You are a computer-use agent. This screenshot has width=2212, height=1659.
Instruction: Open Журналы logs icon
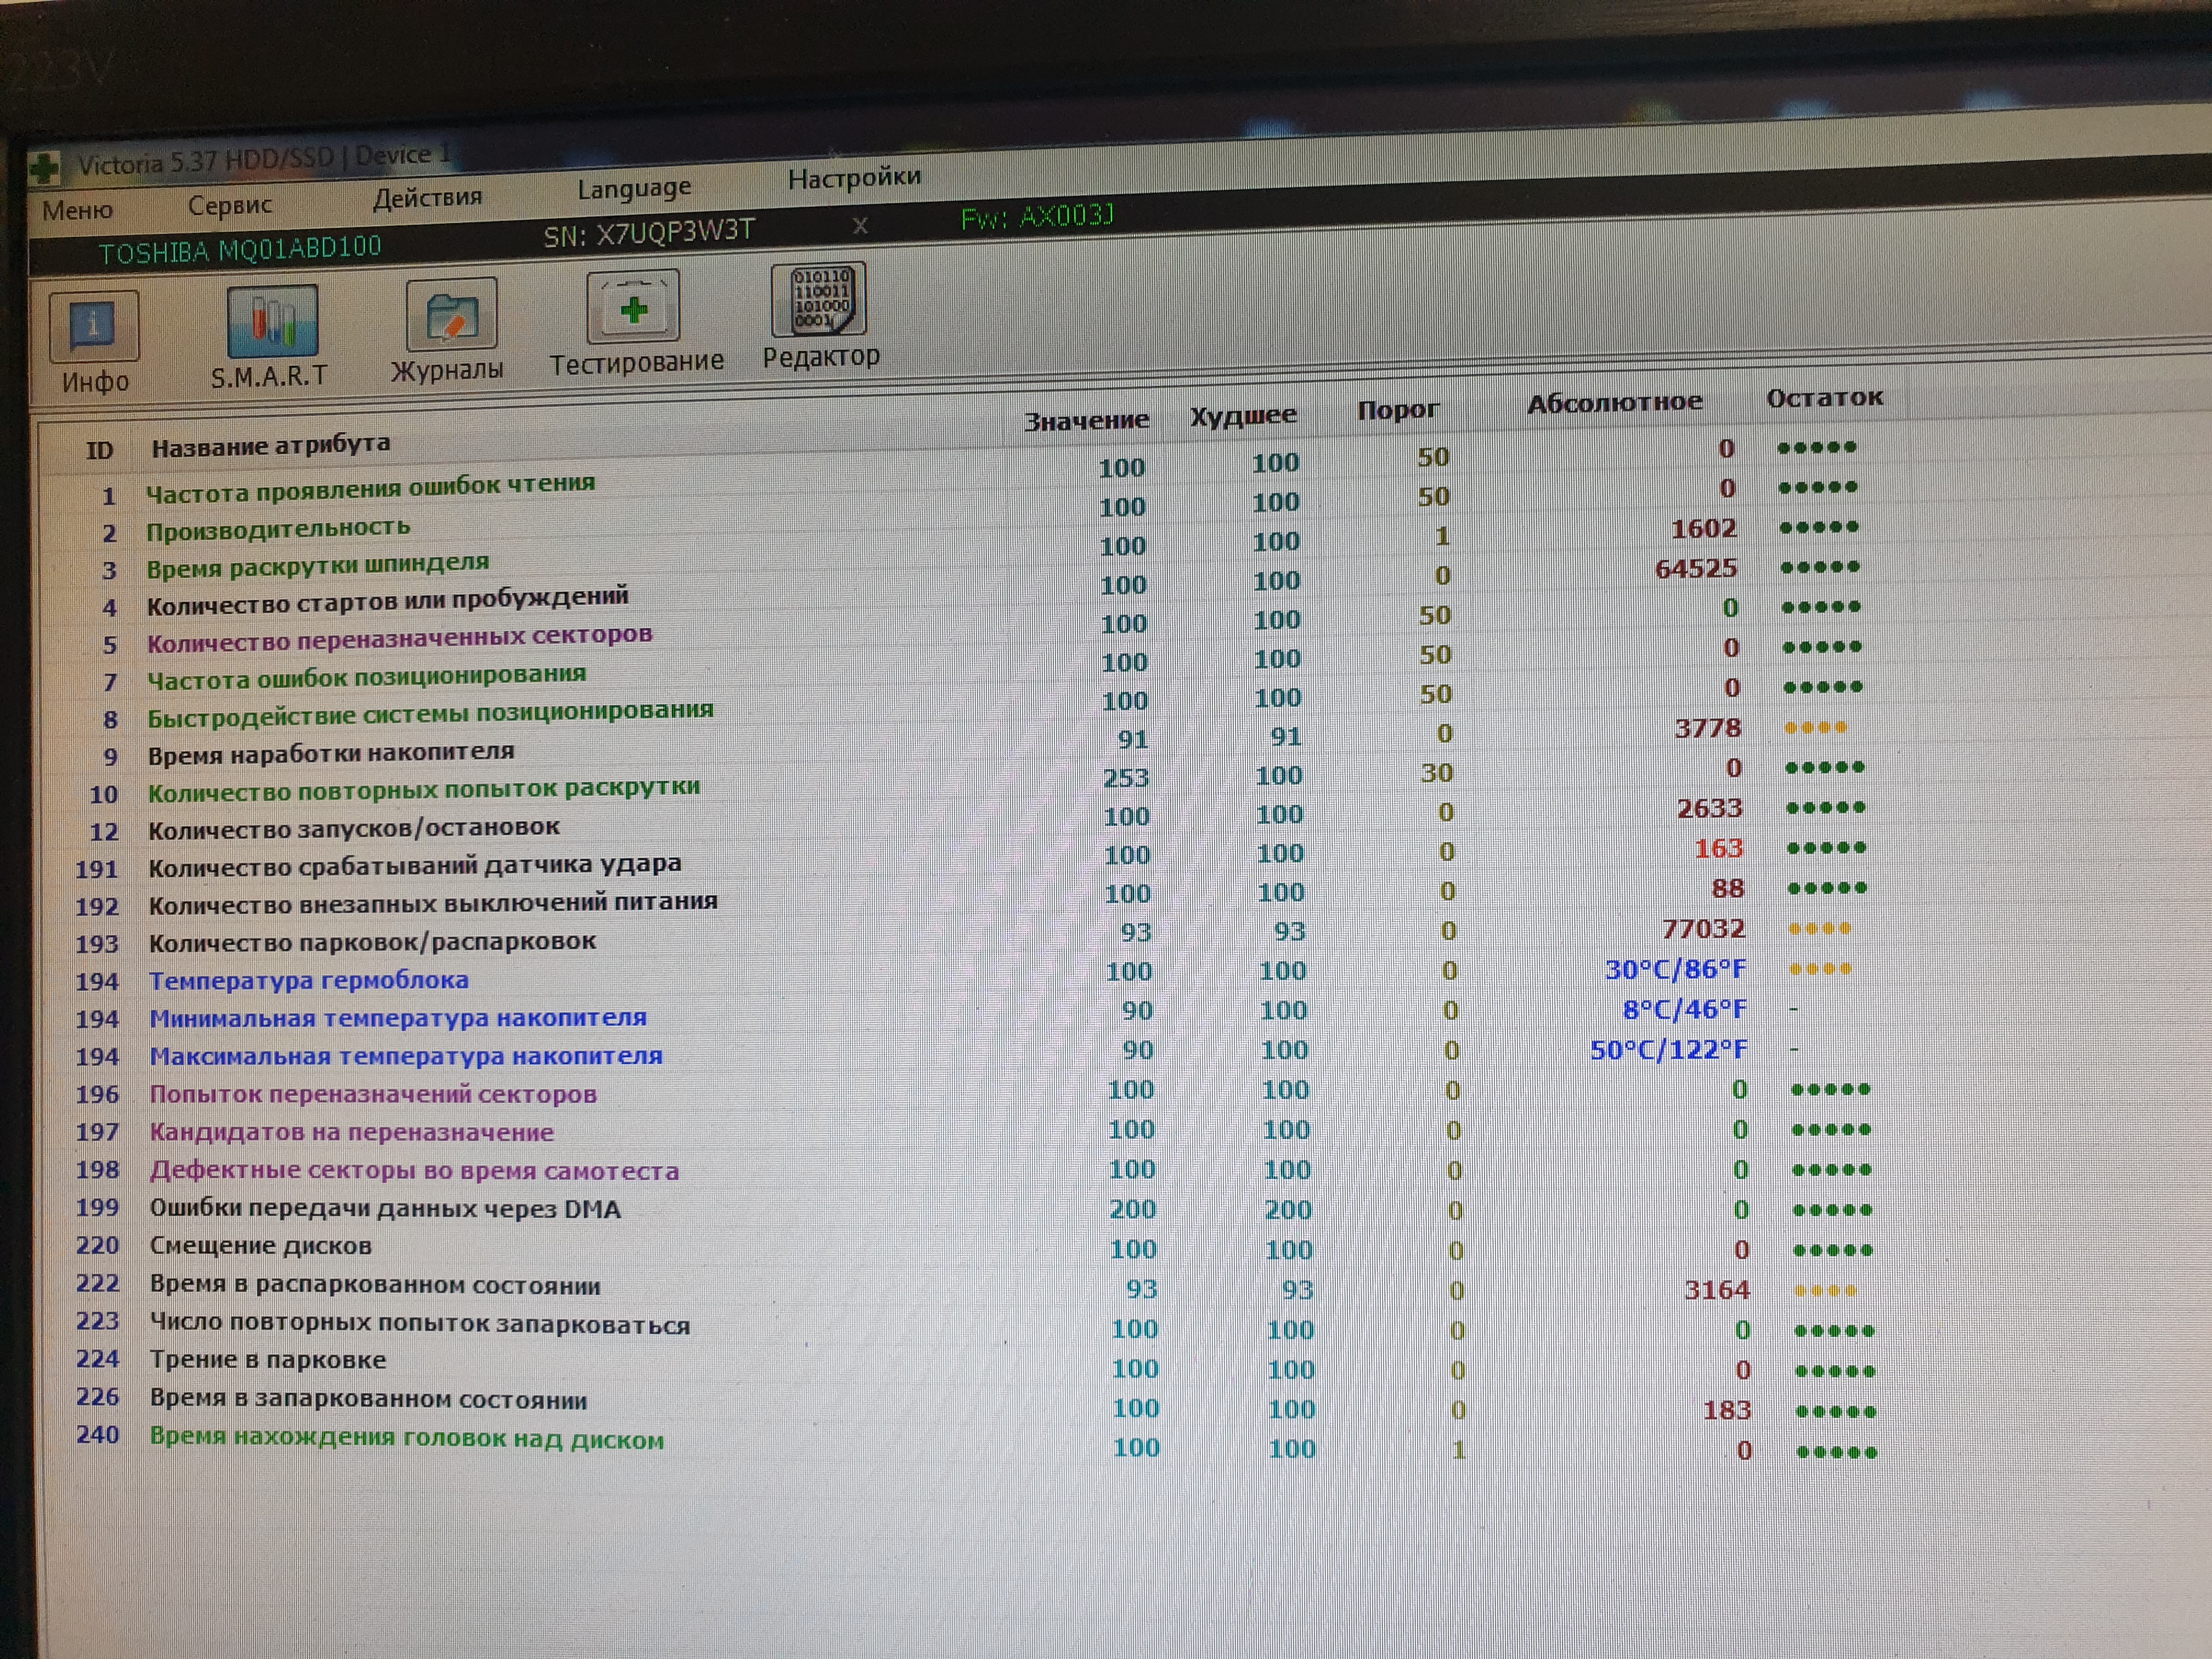[x=451, y=315]
